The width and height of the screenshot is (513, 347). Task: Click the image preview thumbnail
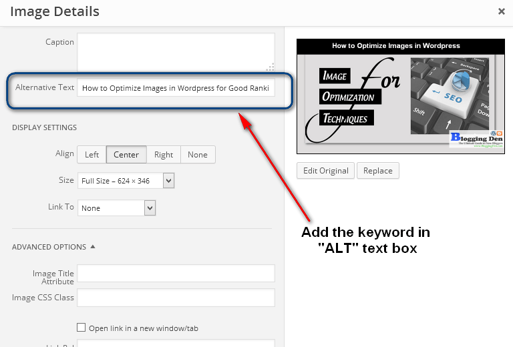click(x=401, y=96)
